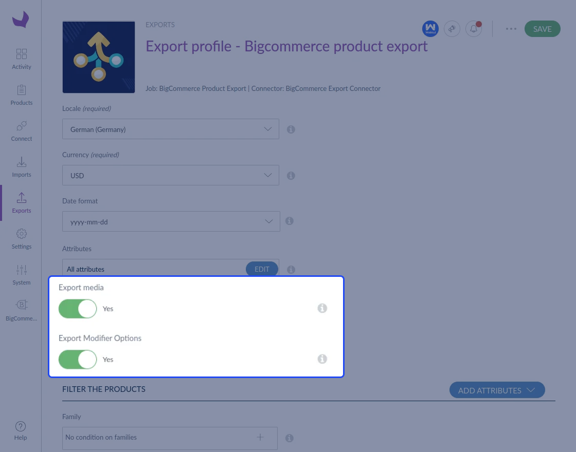Click the info icon next to Family filter
The image size is (576, 452).
(x=290, y=438)
